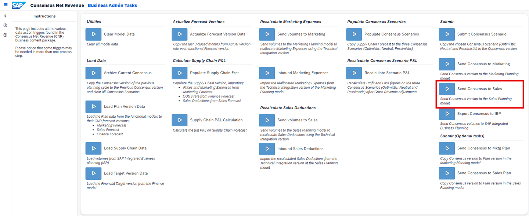Image resolution: width=529 pixels, height=216 pixels.
Task: Click the Supply Chain P&L Calculation label
Action: pos(216,120)
